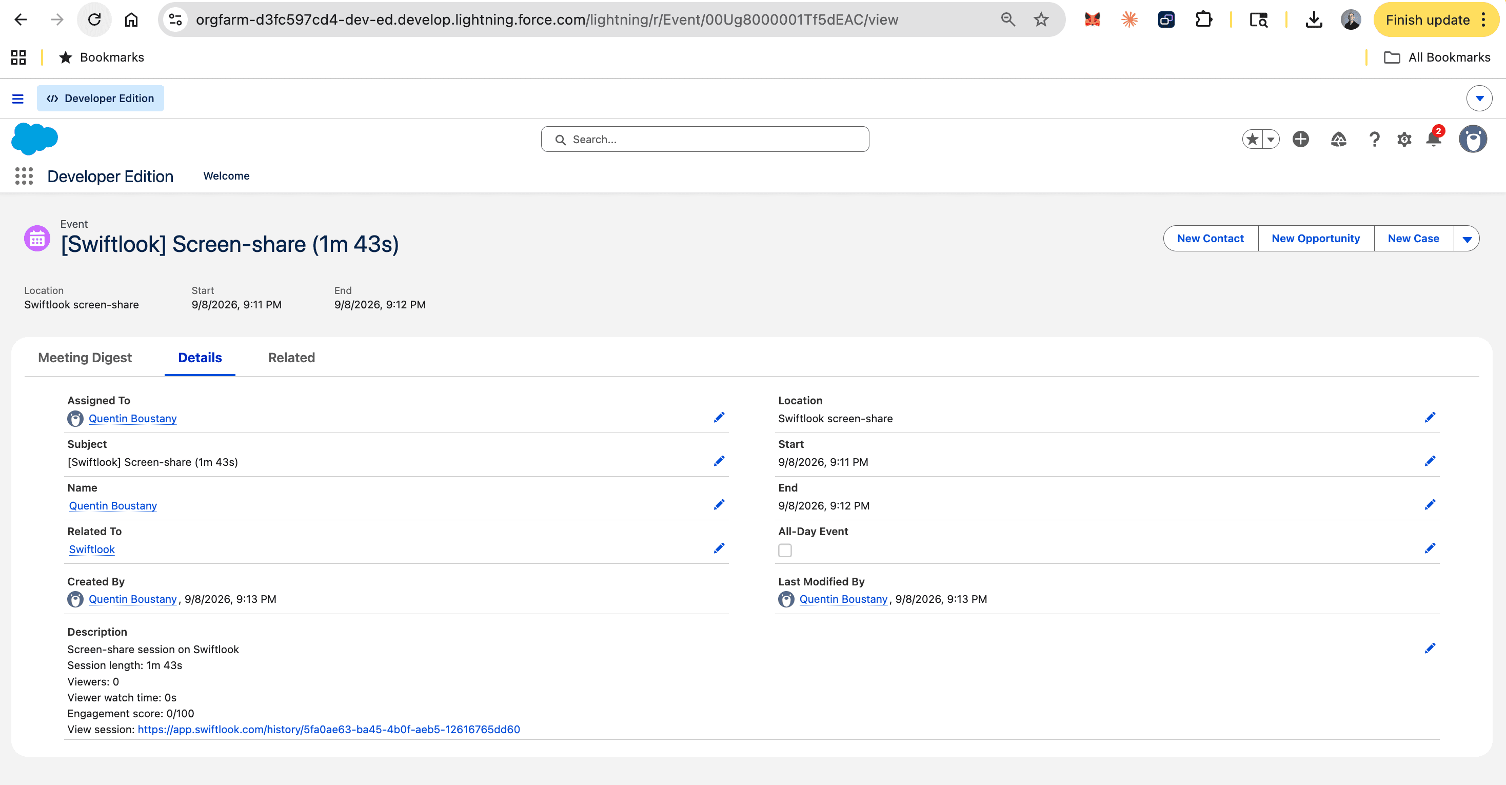
Task: Show more actions next to New Case
Action: pos(1467,239)
